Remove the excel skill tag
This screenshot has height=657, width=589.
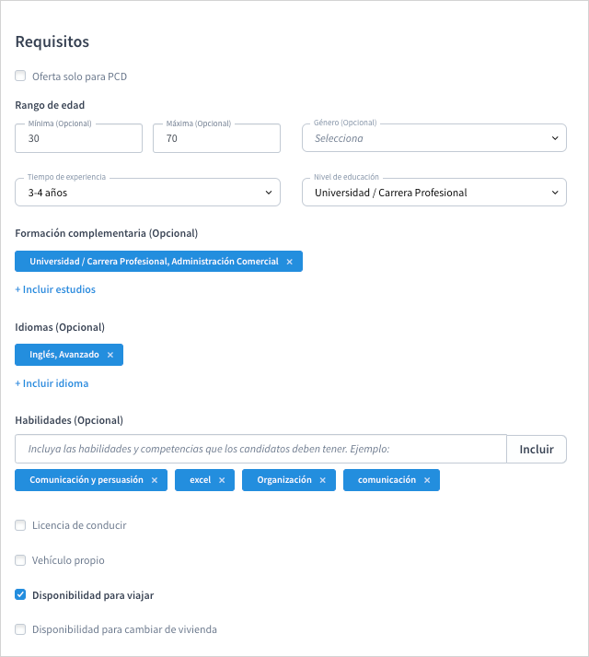pyautogui.click(x=222, y=480)
